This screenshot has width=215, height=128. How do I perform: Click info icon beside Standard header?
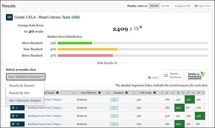(126, 93)
